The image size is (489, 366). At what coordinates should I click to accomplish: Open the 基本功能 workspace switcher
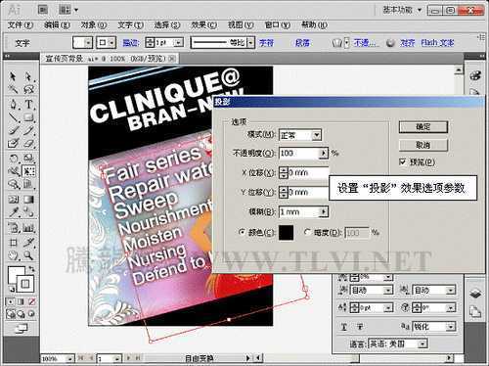point(402,10)
